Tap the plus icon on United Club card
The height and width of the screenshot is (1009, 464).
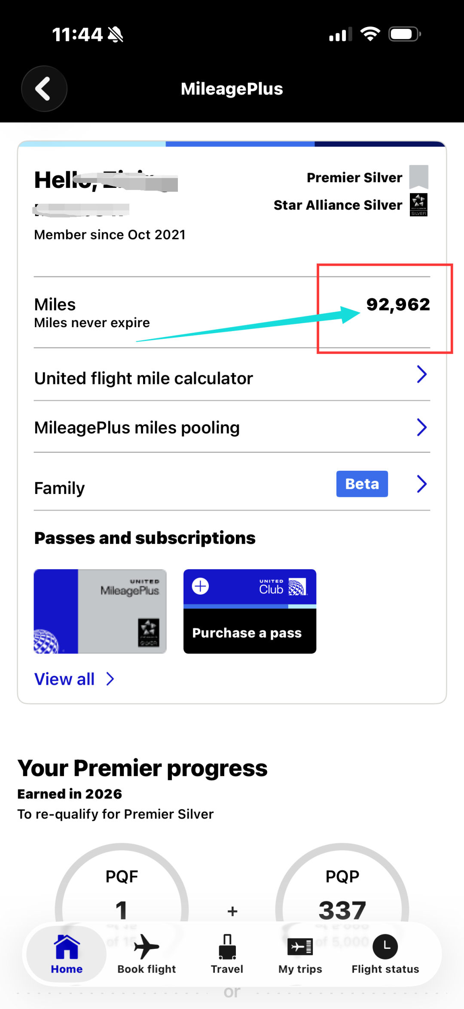tap(200, 586)
